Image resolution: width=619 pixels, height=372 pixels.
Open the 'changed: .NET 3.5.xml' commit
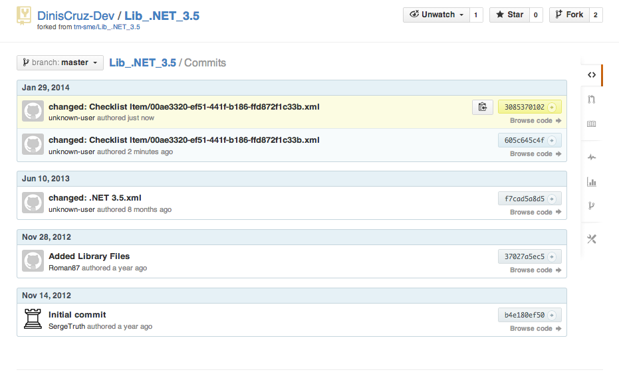pos(95,198)
